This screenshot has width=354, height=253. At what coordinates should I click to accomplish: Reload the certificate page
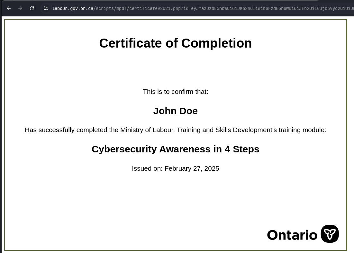coord(32,8)
